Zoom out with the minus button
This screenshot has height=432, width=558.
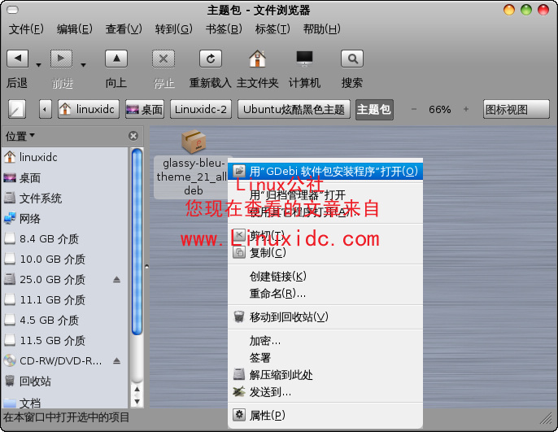click(x=413, y=109)
